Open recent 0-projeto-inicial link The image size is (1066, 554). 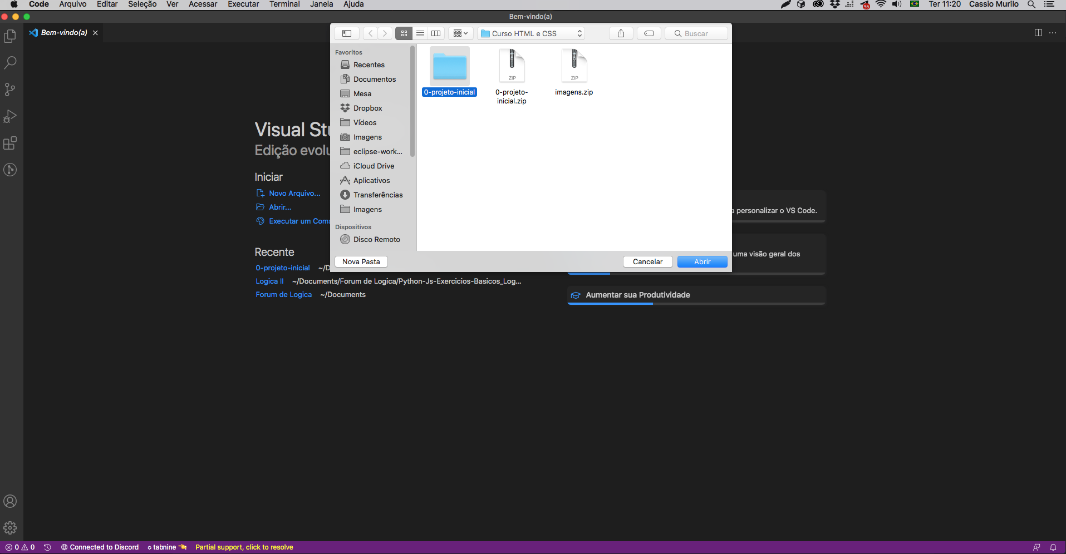pyautogui.click(x=283, y=268)
